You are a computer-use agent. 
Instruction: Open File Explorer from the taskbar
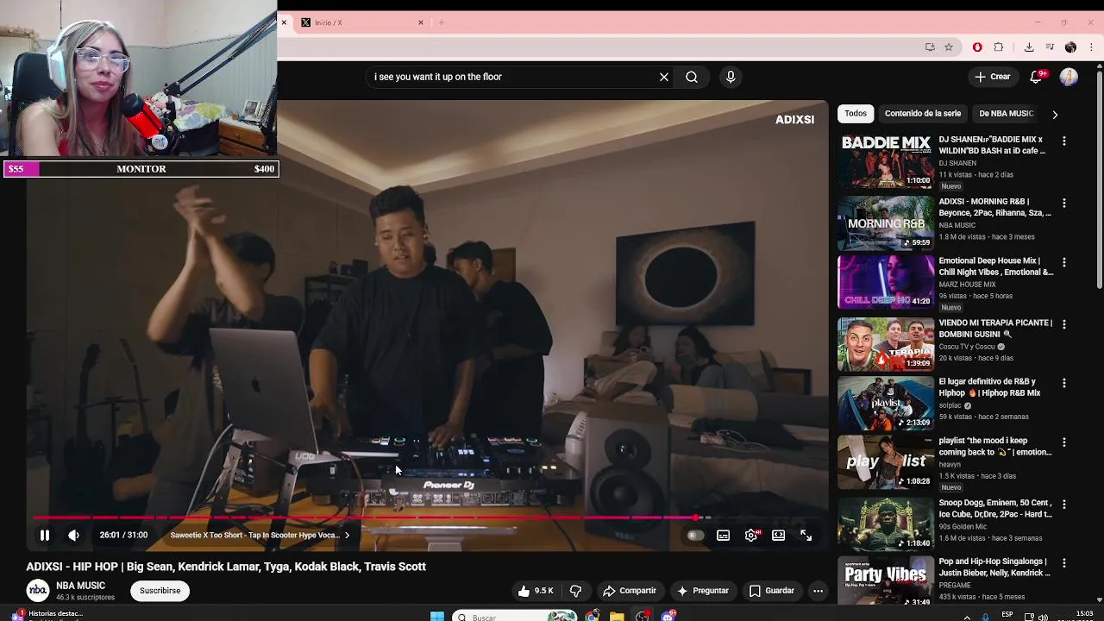point(617,616)
